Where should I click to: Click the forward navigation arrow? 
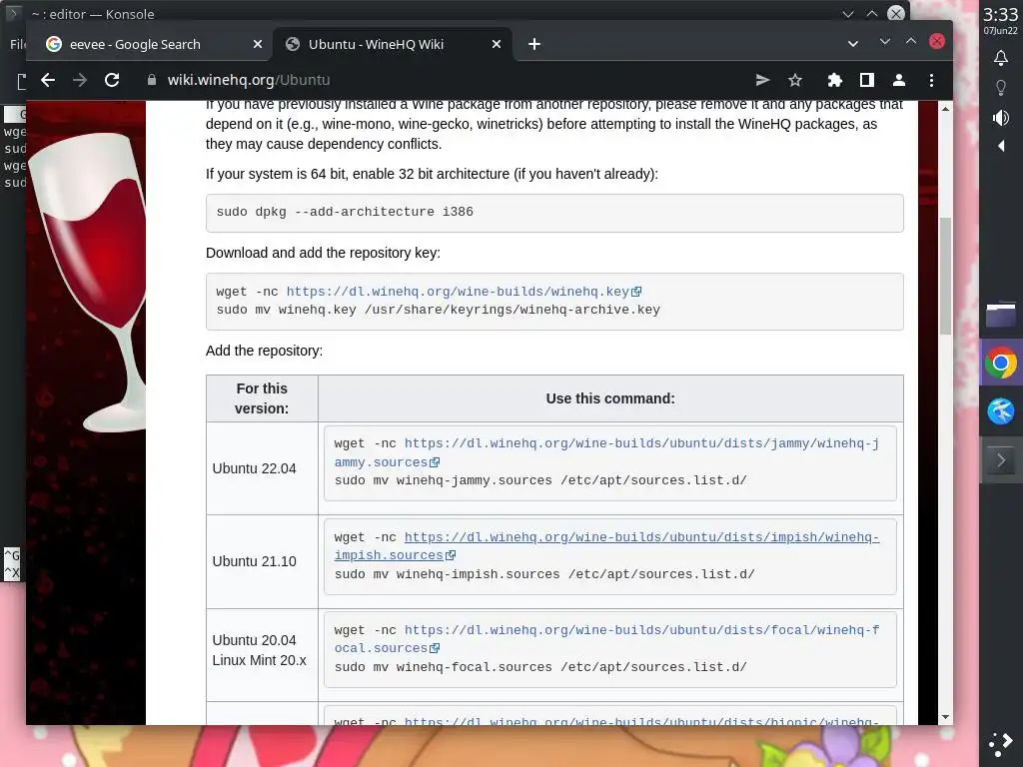pyautogui.click(x=80, y=80)
